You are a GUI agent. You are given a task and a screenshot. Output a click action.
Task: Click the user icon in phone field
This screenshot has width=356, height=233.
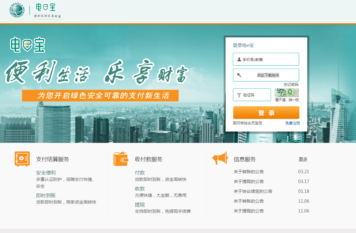(x=239, y=59)
